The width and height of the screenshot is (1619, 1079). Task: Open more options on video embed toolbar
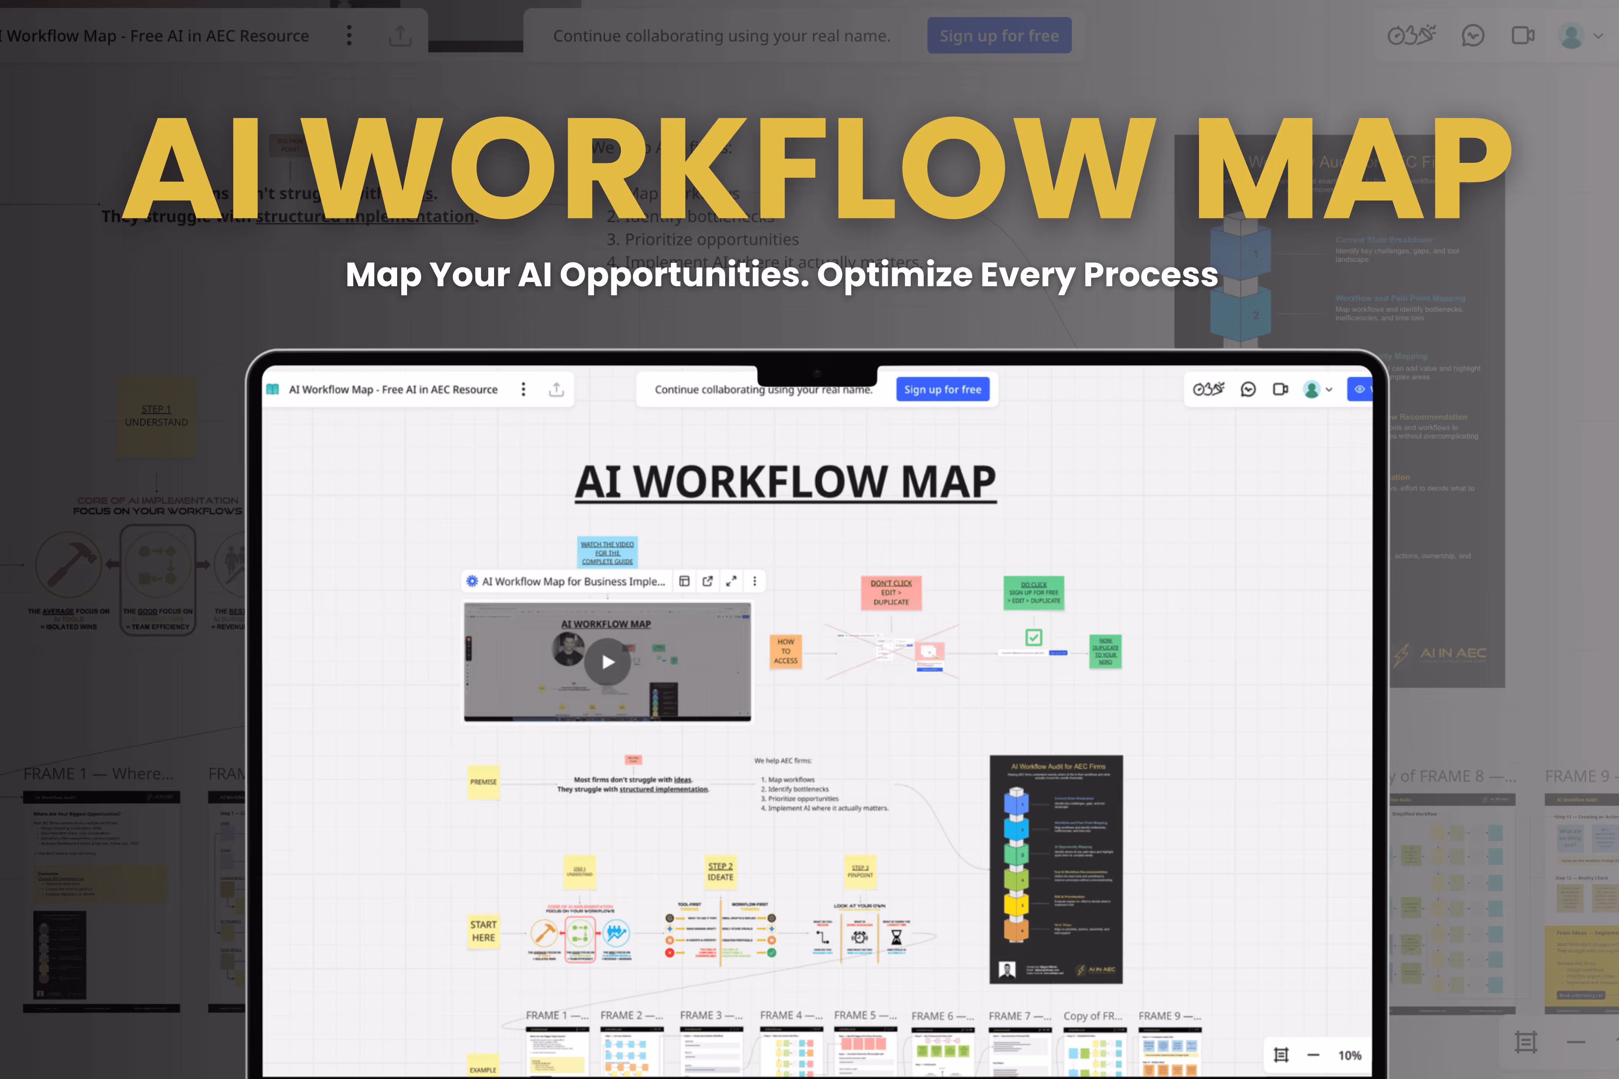754,582
